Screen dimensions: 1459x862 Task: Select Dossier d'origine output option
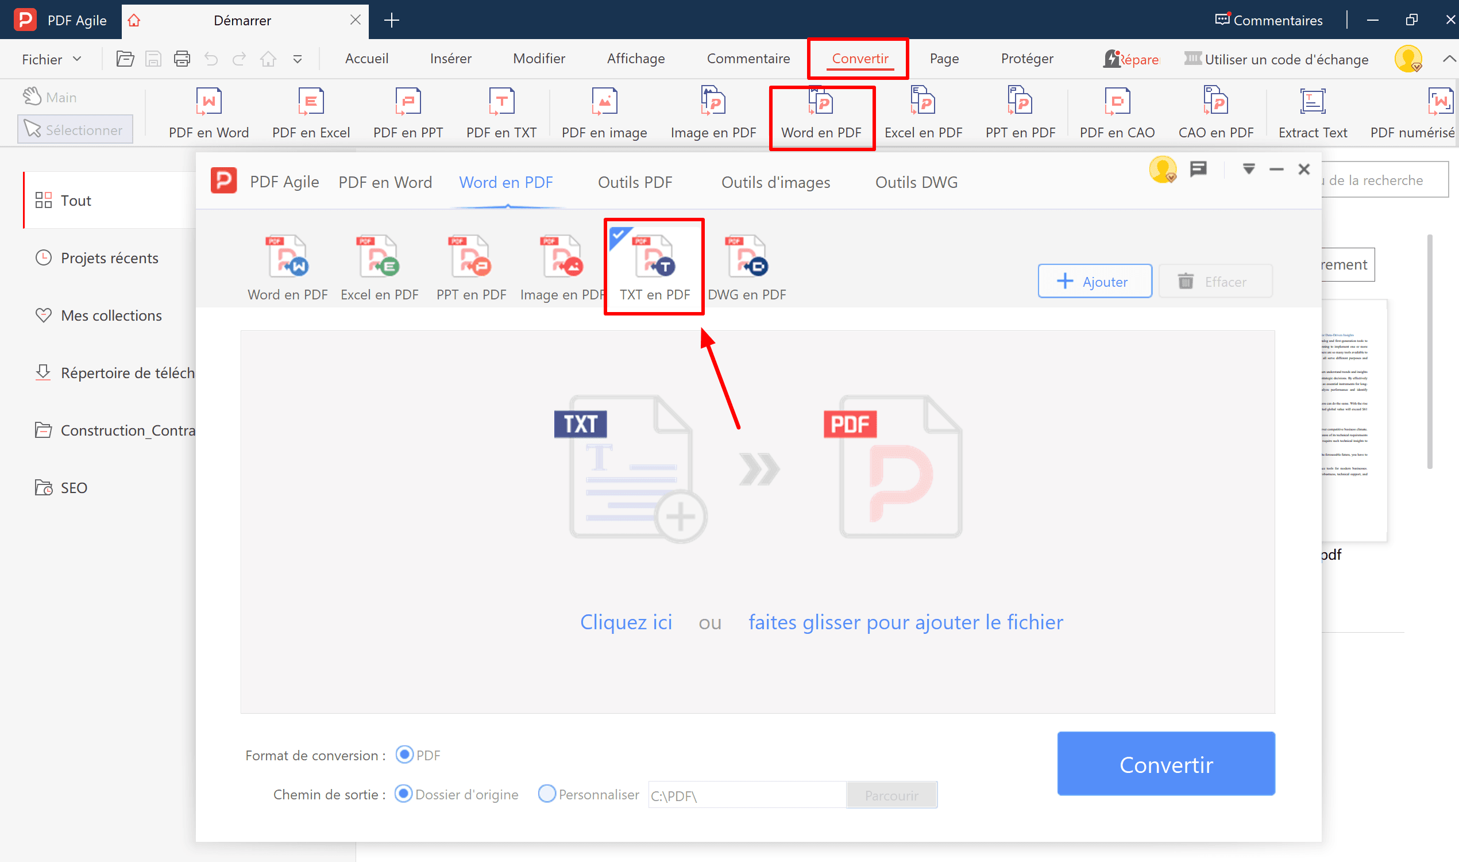[403, 794]
